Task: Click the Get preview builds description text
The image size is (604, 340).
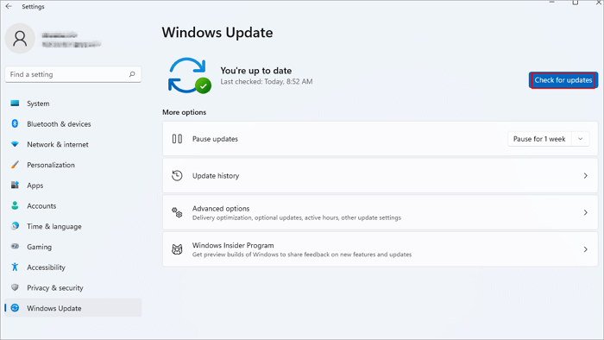Action: [302, 255]
